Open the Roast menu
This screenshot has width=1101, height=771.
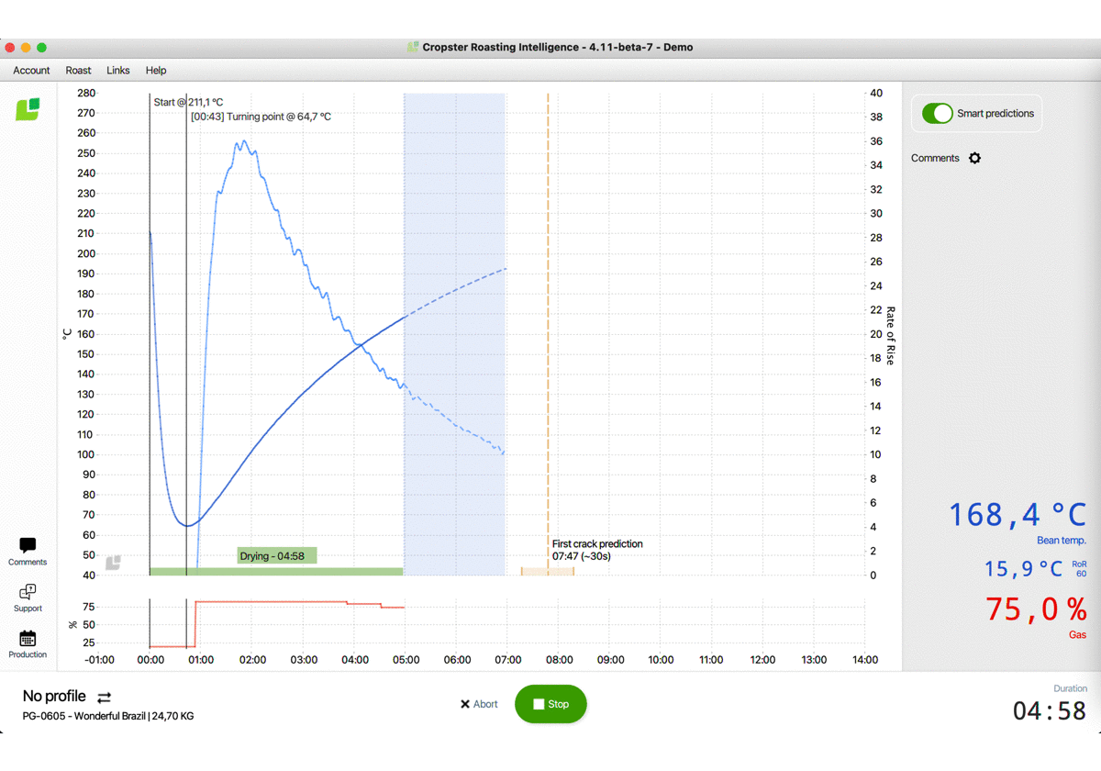pos(78,71)
